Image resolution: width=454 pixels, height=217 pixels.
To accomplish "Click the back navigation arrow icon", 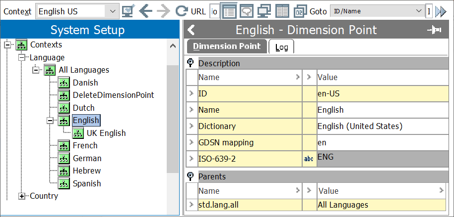I will coord(145,11).
